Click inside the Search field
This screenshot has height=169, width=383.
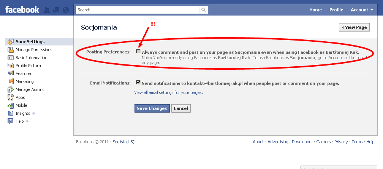pyautogui.click(x=138, y=10)
